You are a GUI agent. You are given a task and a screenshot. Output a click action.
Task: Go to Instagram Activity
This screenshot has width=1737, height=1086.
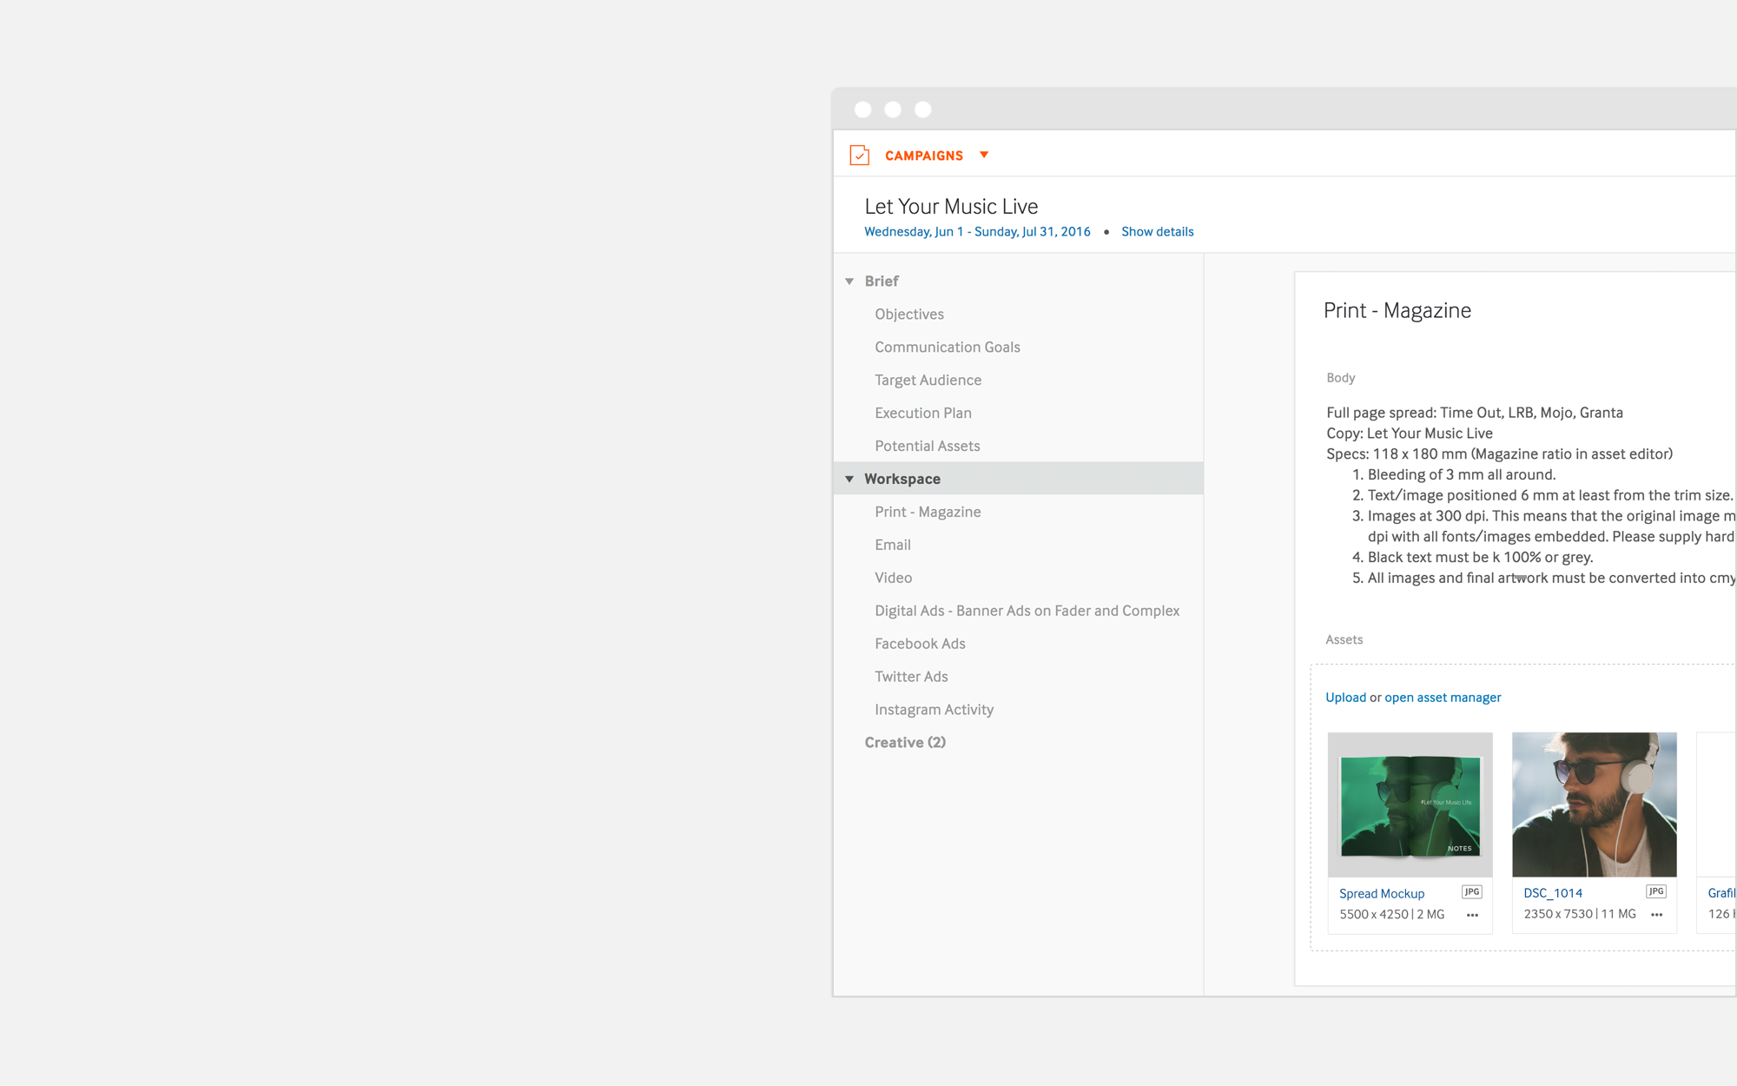pos(935,710)
